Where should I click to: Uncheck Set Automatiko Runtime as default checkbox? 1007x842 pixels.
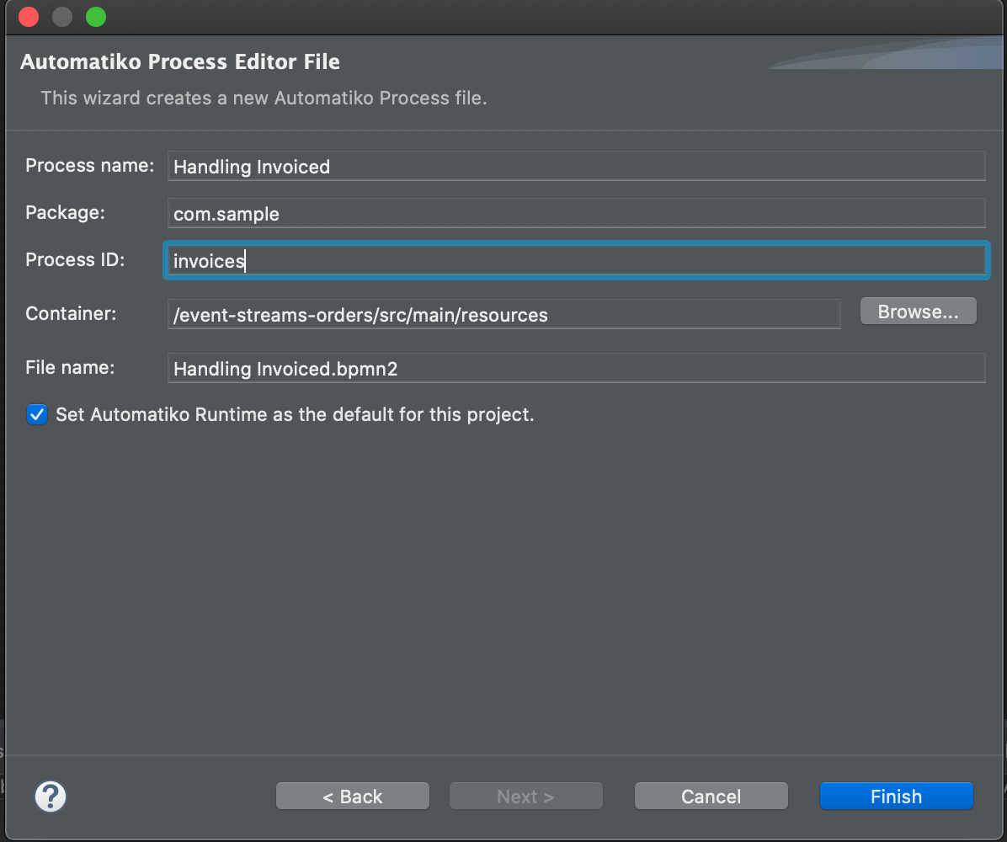click(37, 414)
